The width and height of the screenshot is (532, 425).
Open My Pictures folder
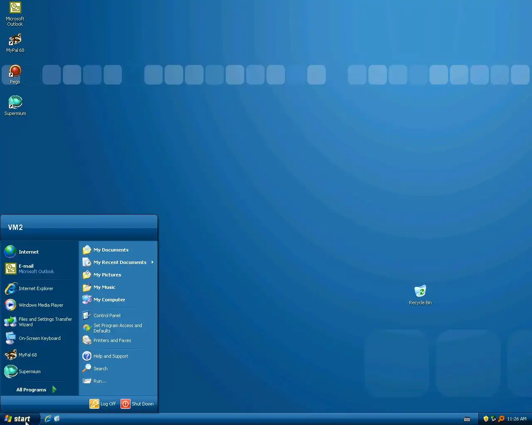click(118, 275)
